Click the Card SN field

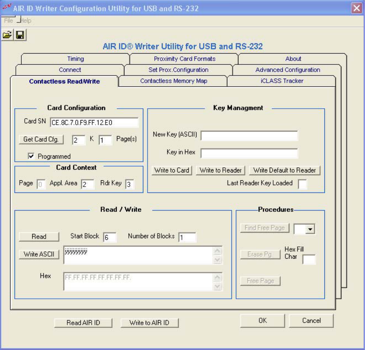pyautogui.click(x=94, y=122)
